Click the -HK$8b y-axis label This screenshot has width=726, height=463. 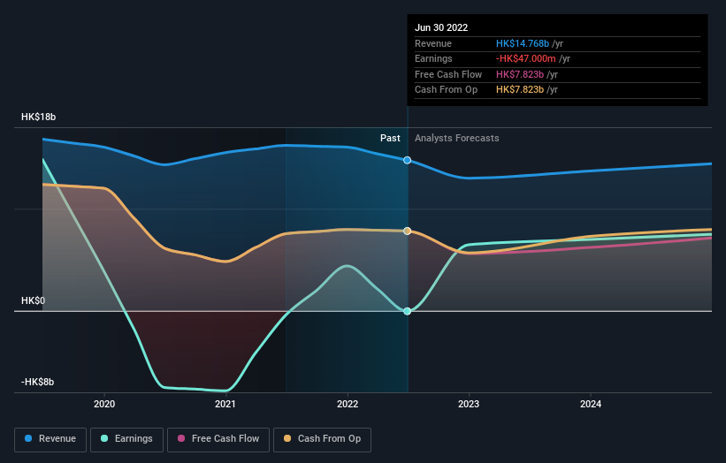pos(37,382)
